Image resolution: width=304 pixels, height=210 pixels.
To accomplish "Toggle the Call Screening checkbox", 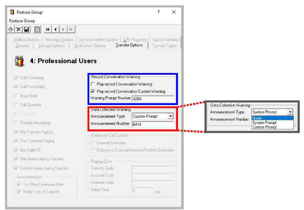I will click(x=16, y=78).
